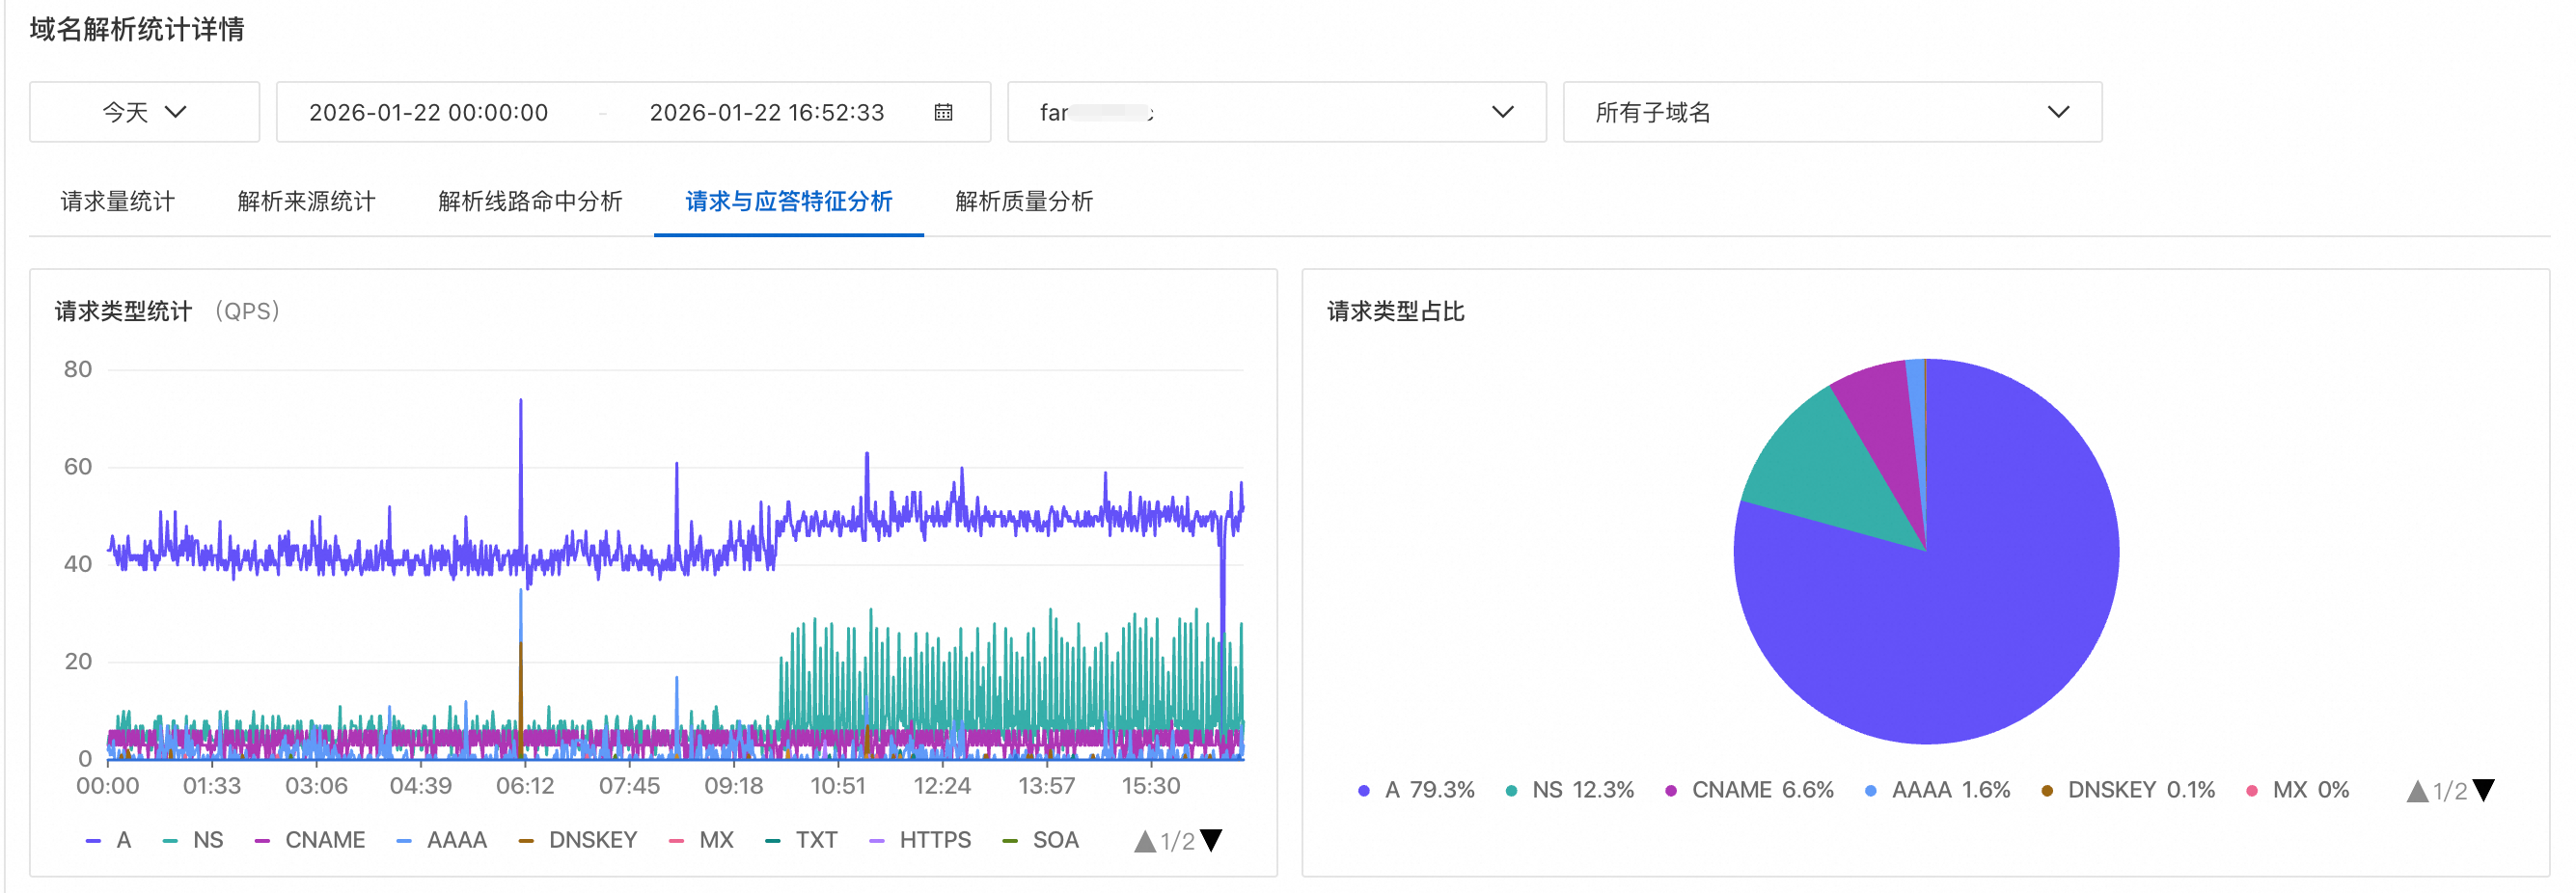
Task: Toggle the CNAME series in line chart legend
Action: tap(310, 840)
